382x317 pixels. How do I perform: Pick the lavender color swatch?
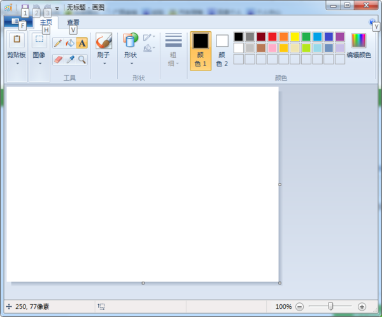click(x=340, y=48)
